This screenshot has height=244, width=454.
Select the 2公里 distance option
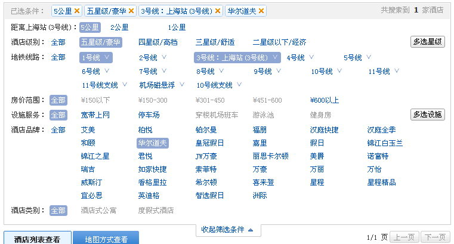point(120,27)
